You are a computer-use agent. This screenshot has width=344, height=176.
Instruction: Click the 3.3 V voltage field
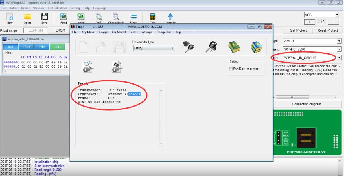click(321, 22)
